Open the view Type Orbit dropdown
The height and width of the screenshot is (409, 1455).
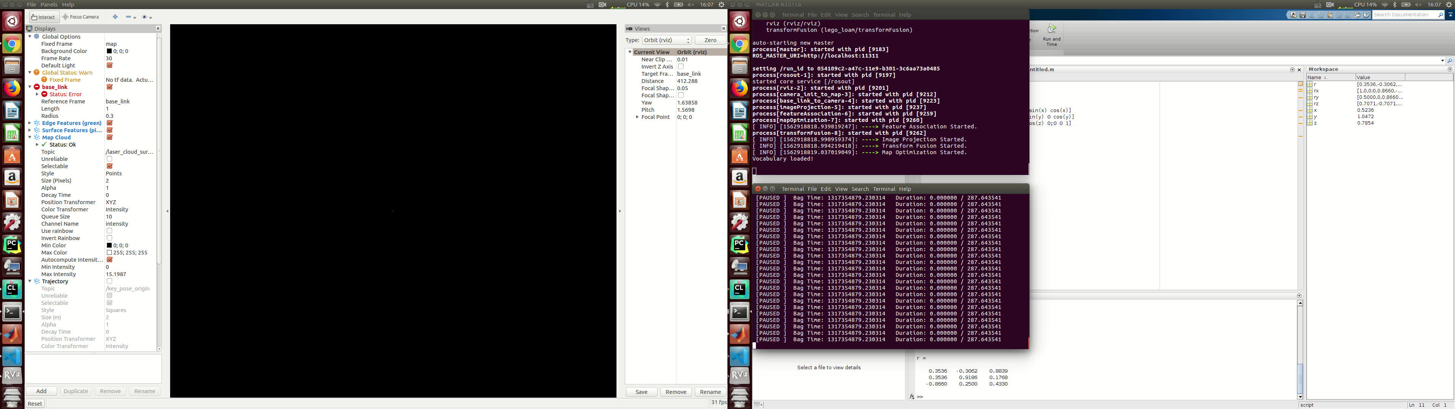(x=666, y=40)
